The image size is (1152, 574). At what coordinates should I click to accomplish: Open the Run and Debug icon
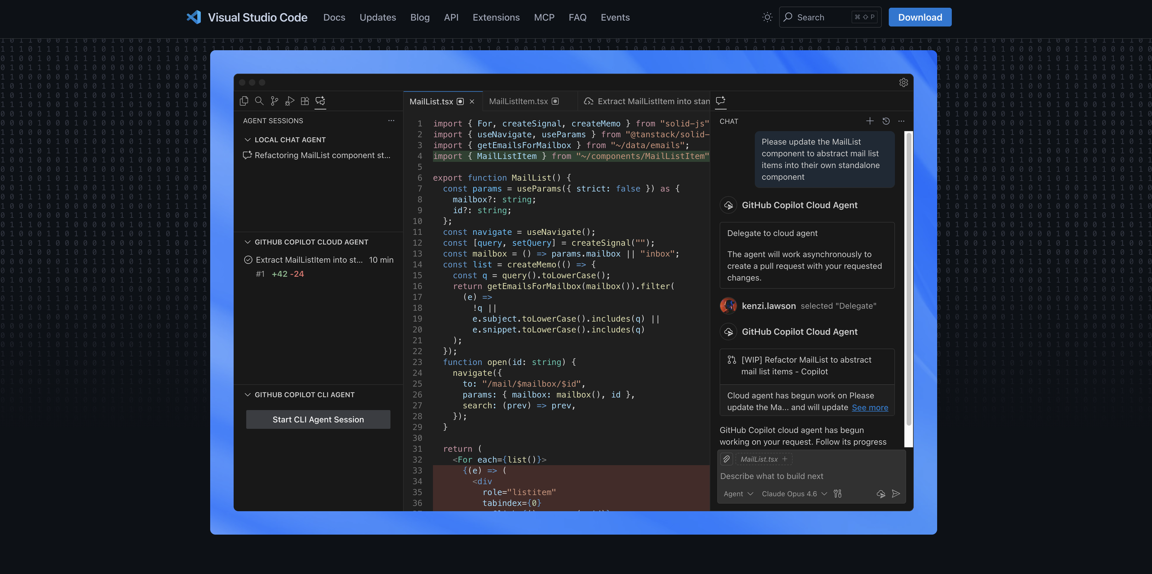point(289,101)
